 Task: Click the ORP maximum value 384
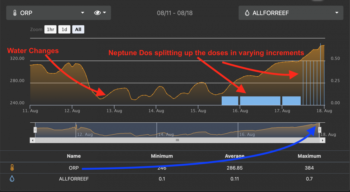coord(309,168)
